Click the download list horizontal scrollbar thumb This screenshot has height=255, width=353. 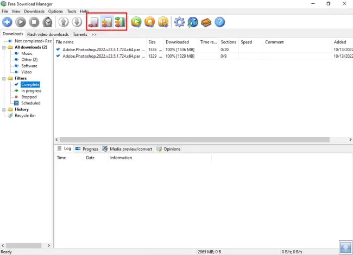pos(194,140)
